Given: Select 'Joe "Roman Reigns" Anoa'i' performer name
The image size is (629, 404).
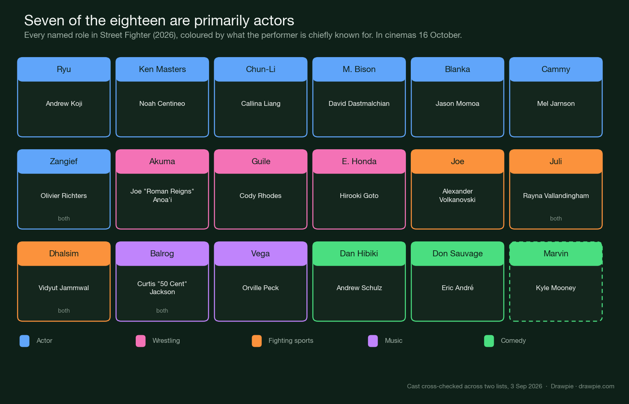Looking at the screenshot, I should tap(162, 196).
